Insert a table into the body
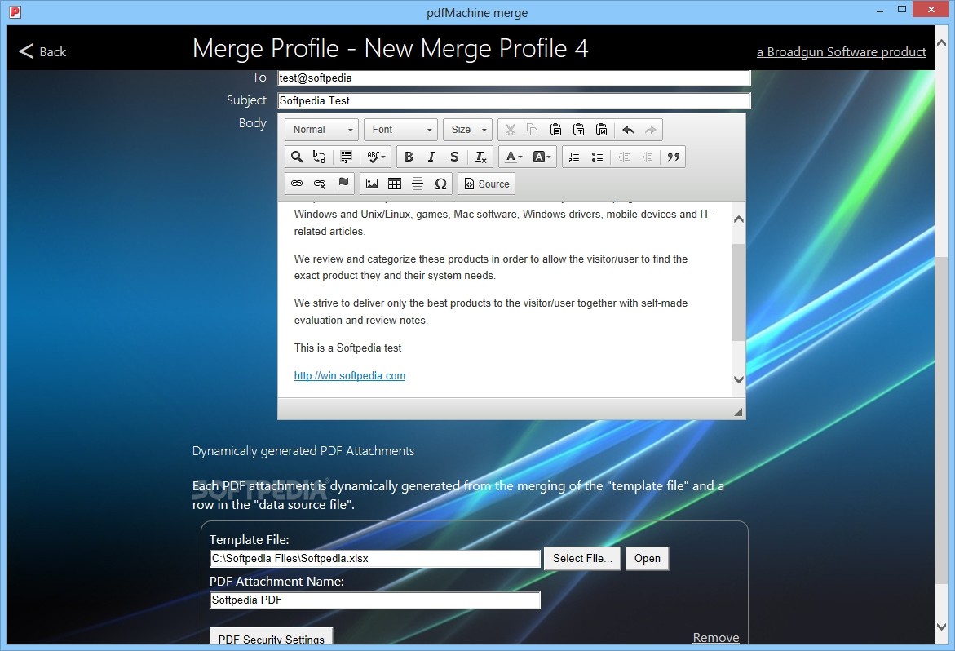The image size is (955, 651). pyautogui.click(x=395, y=184)
